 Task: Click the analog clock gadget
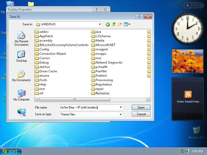coord(187,28)
